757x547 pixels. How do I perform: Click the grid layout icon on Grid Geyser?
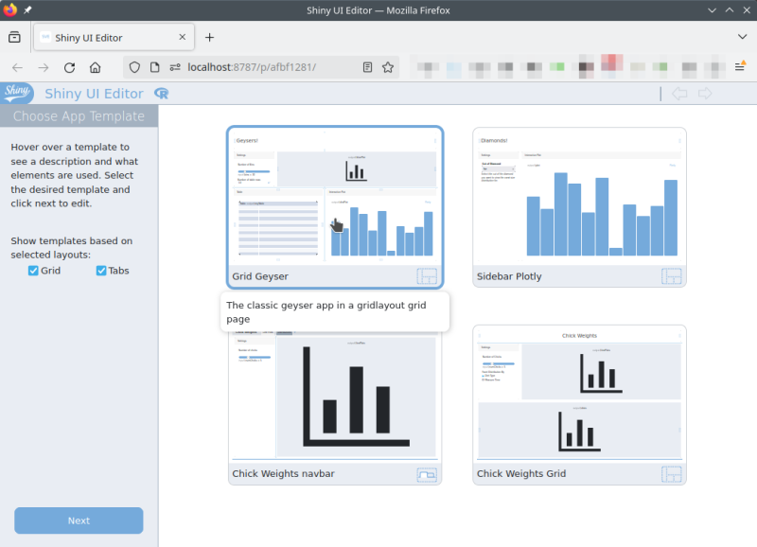[427, 276]
